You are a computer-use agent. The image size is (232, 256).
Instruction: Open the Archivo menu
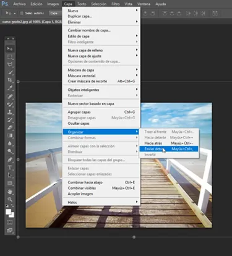(19, 4)
